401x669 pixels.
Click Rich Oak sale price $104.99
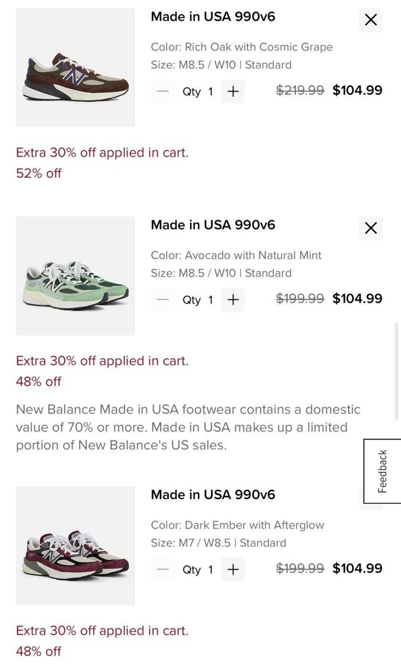(357, 90)
